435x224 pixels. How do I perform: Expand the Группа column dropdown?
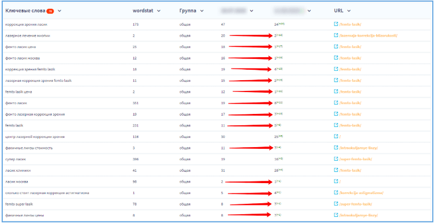(201, 10)
